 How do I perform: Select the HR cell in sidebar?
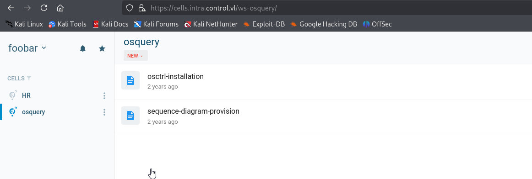tap(27, 95)
